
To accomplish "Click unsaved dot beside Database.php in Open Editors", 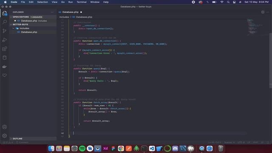I will (15, 21).
